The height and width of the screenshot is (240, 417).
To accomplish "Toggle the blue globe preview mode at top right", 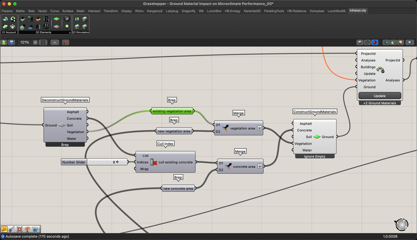I will [410, 42].
